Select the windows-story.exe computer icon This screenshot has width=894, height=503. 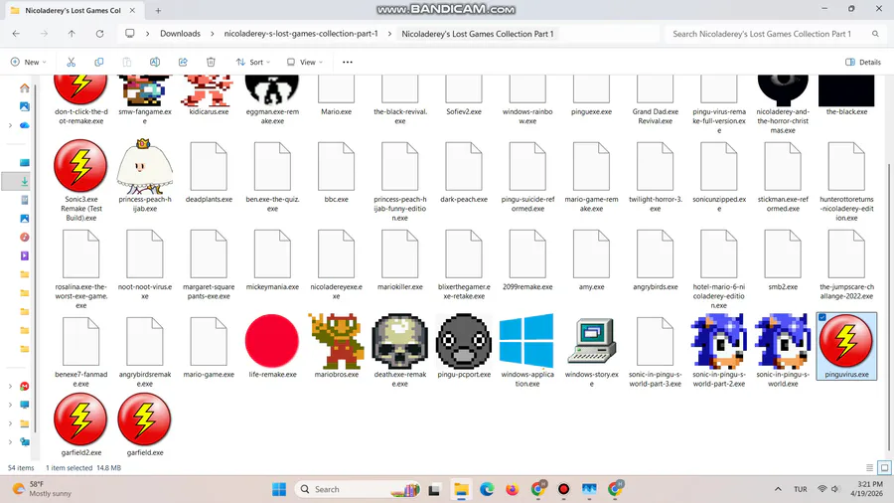coord(591,340)
